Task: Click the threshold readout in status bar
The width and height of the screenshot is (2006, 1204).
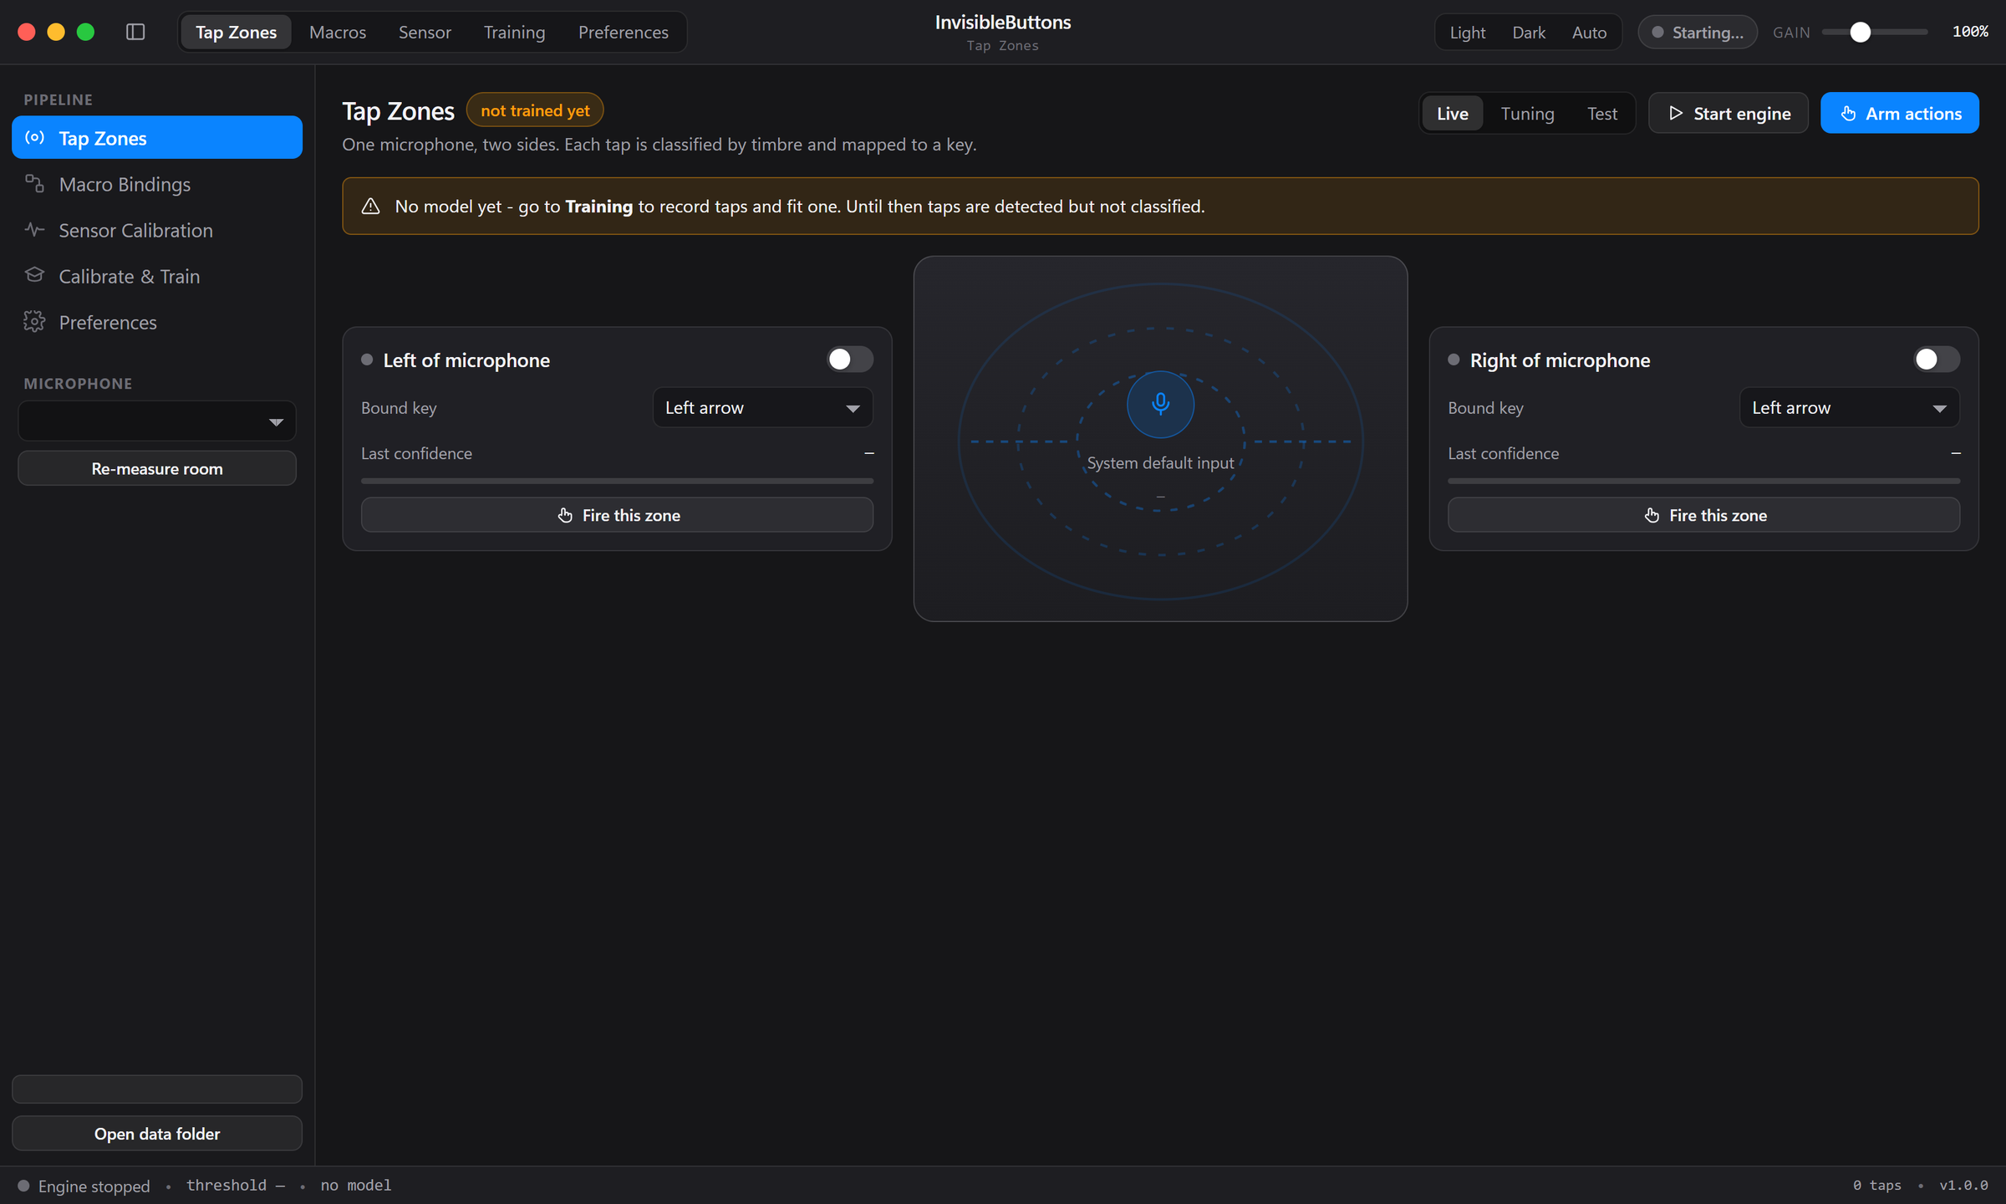Action: click(x=236, y=1186)
